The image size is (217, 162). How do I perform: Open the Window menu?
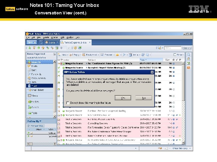coord(70,37)
